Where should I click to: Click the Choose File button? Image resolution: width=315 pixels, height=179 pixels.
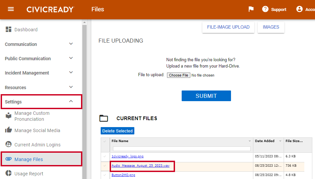point(178,75)
